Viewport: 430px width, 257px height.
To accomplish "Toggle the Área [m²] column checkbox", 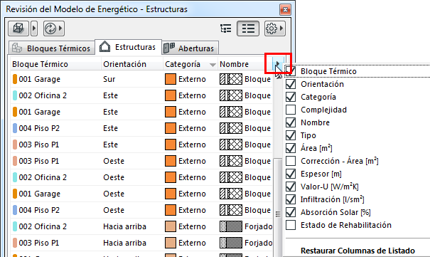I will pos(291,148).
